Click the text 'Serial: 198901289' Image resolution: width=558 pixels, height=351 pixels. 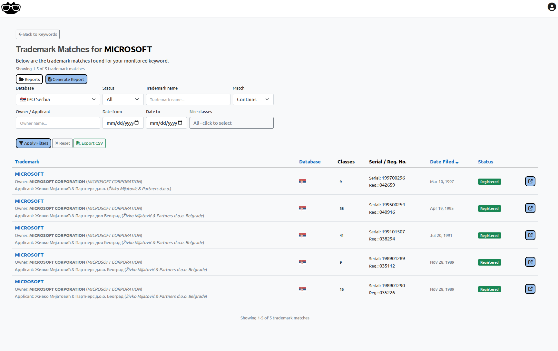tap(387, 258)
